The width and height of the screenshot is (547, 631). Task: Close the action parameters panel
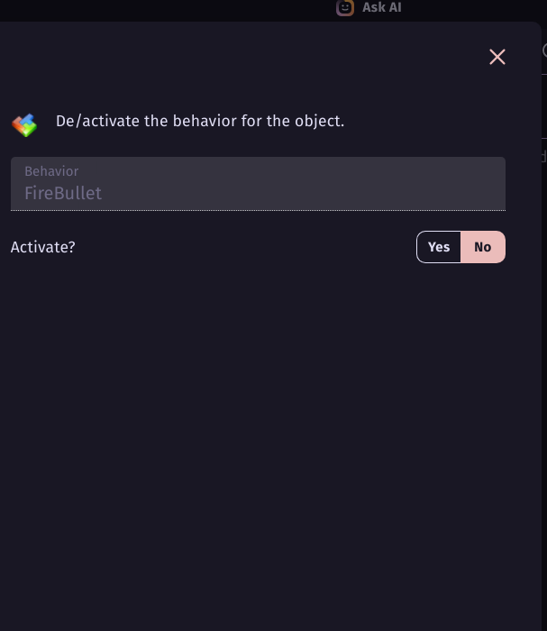coord(497,57)
